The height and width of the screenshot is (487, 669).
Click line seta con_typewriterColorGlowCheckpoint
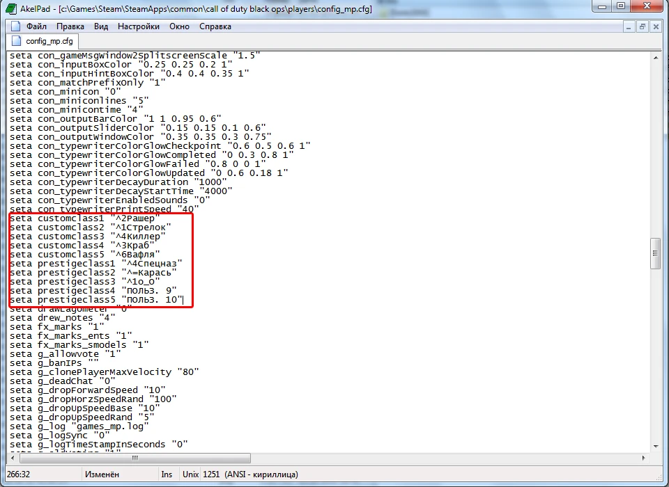pos(160,145)
